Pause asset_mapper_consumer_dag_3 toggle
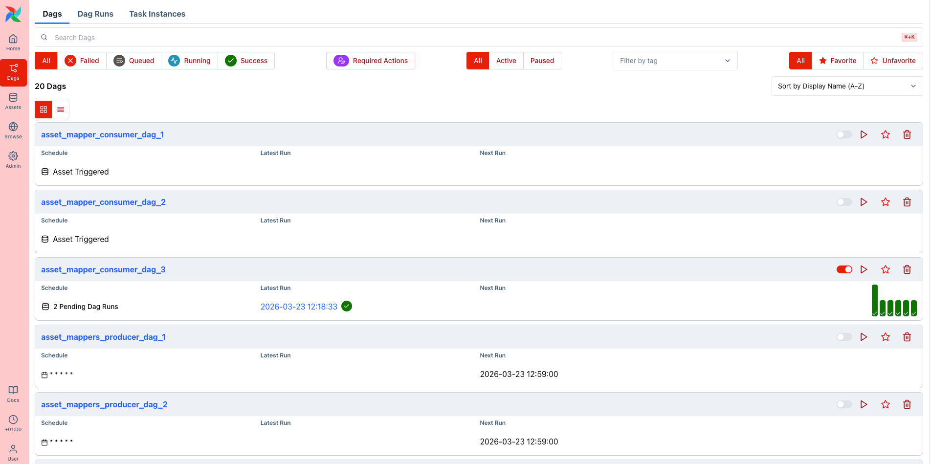This screenshot has height=464, width=931. point(844,269)
